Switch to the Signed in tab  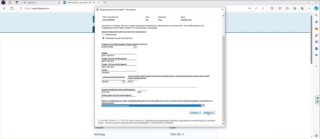(41, 3)
